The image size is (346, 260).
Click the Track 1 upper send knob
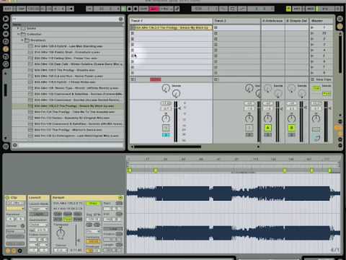(166, 88)
